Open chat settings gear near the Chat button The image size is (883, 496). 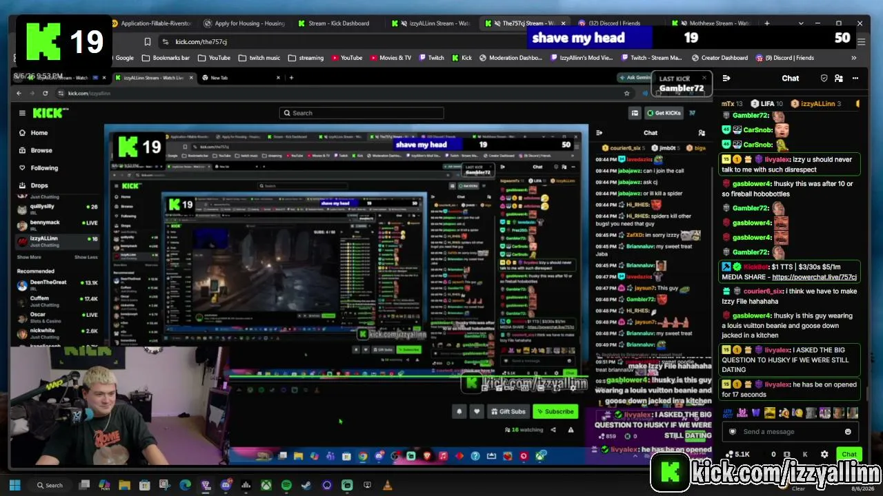824,455
